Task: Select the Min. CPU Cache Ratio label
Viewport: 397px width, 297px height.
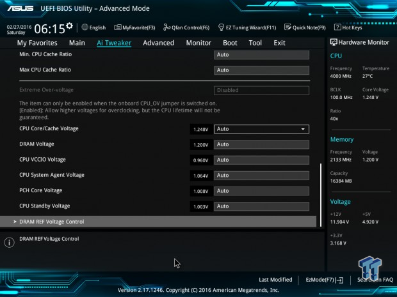Action: click(x=45, y=54)
